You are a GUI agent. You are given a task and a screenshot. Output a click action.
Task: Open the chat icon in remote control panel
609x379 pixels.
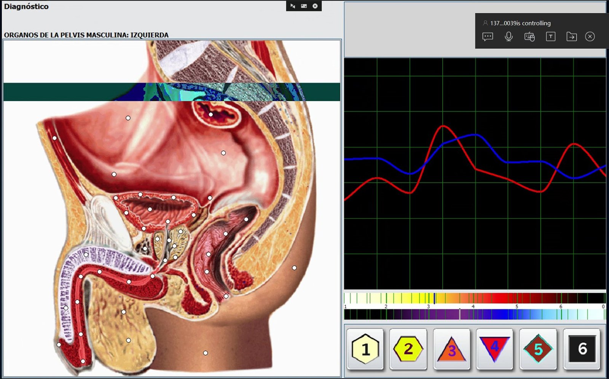pyautogui.click(x=488, y=36)
